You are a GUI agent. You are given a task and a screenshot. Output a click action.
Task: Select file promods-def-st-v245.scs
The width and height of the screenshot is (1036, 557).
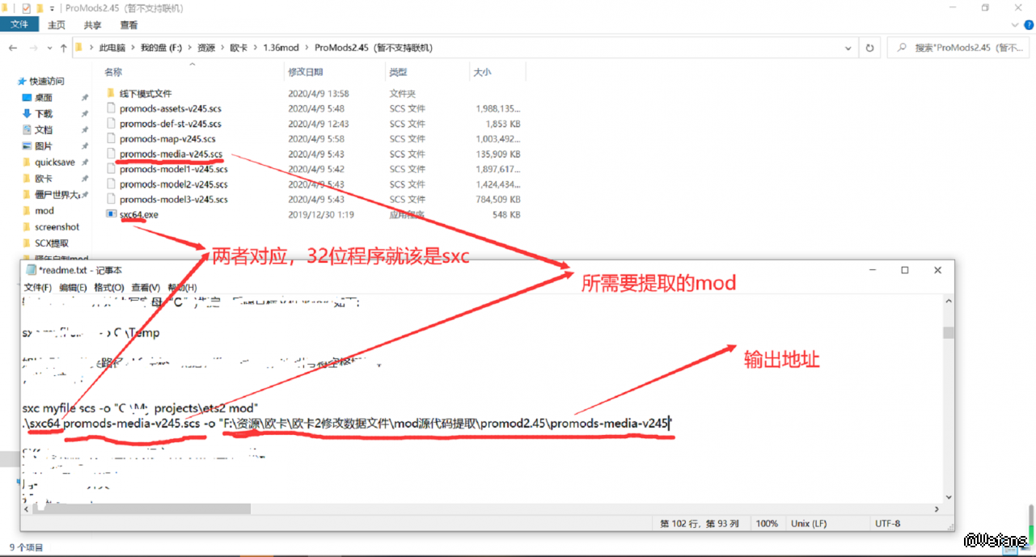[170, 124]
